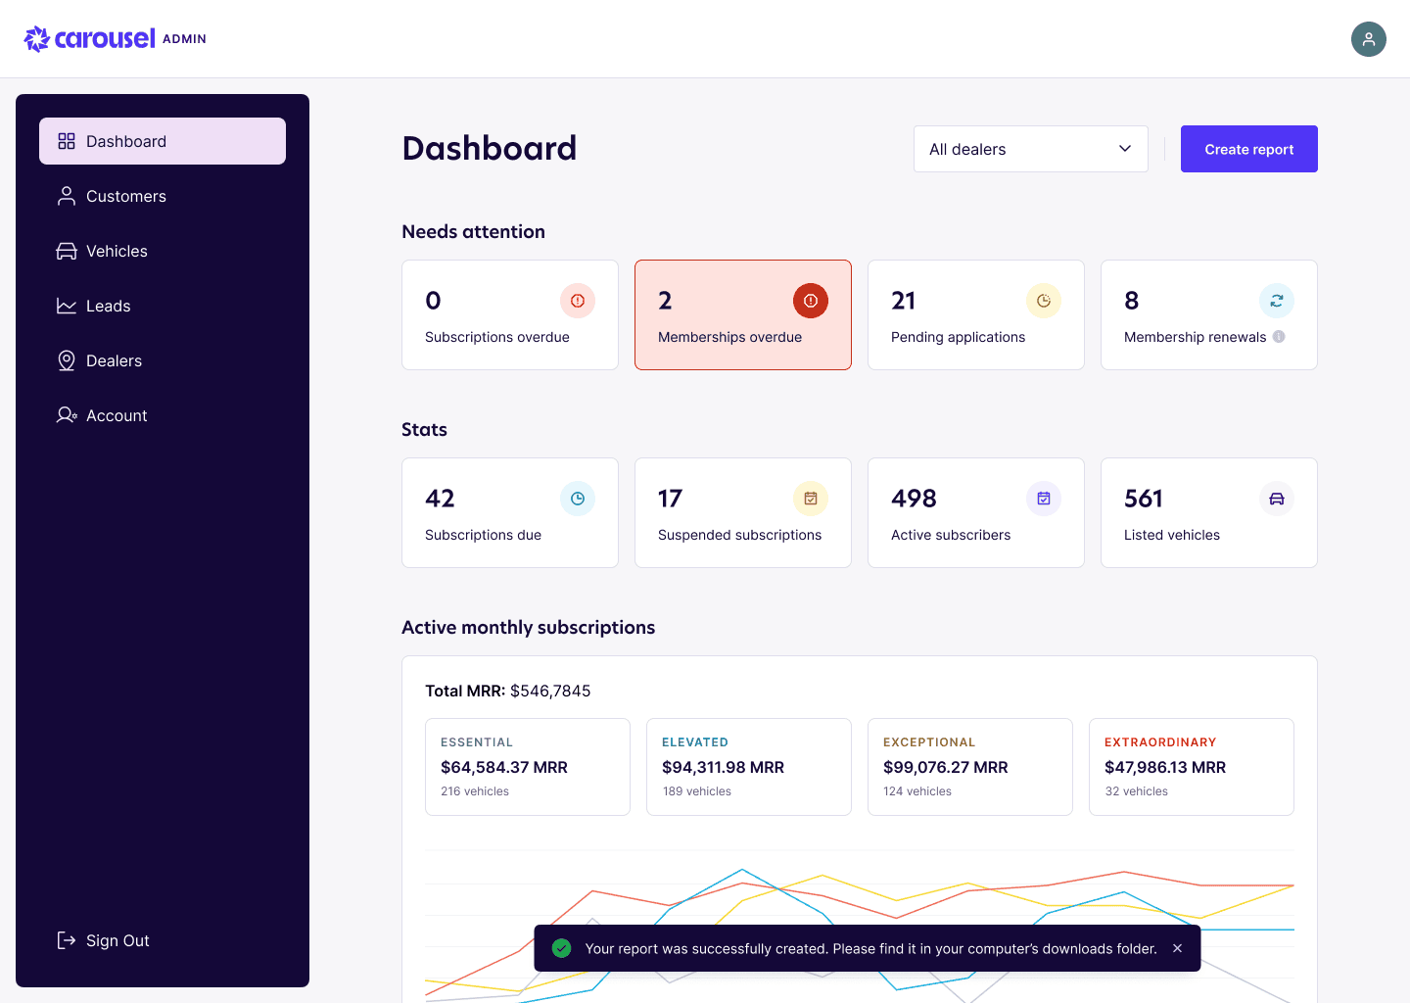This screenshot has height=1003, width=1410.
Task: Click the Pending applications clock icon
Action: coord(1043,301)
